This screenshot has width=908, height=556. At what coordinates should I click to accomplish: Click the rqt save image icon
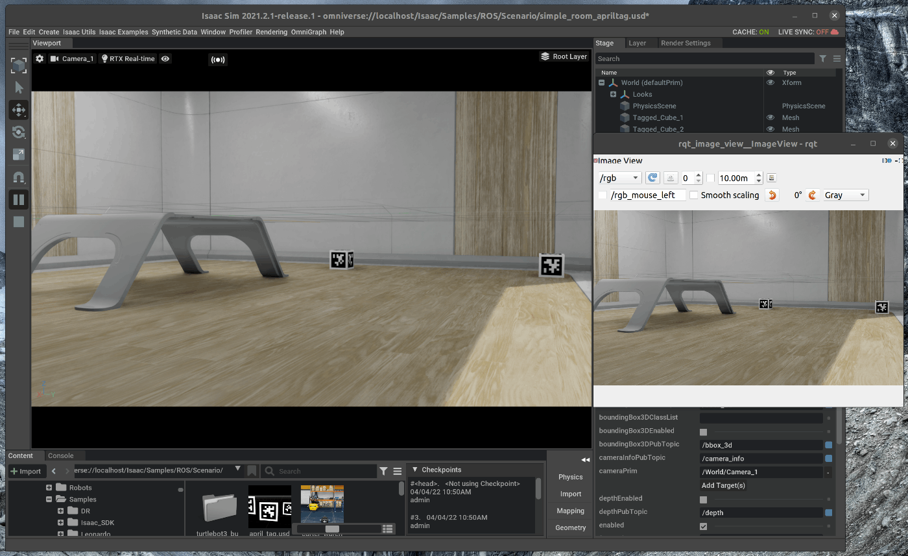pyautogui.click(x=771, y=178)
